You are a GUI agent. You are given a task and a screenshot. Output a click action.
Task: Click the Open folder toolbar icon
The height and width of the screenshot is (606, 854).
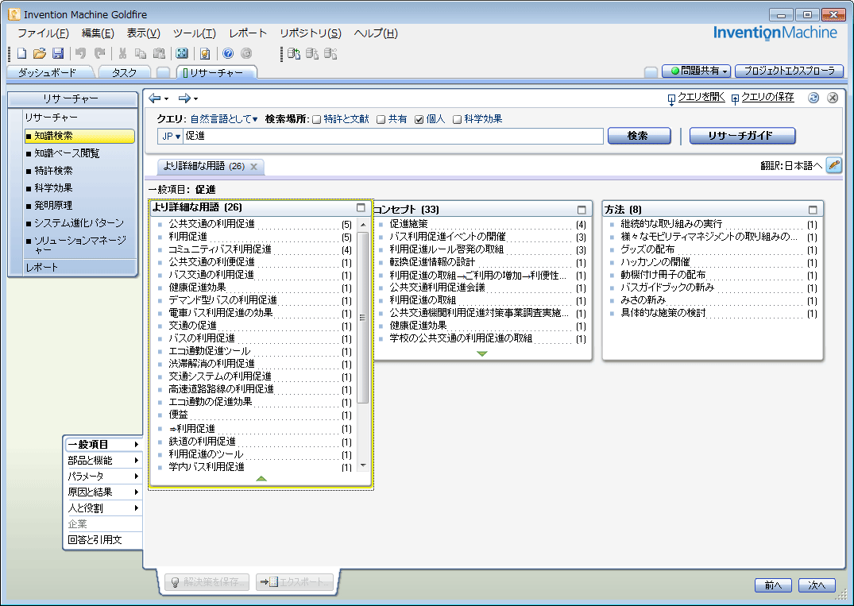[x=39, y=52]
